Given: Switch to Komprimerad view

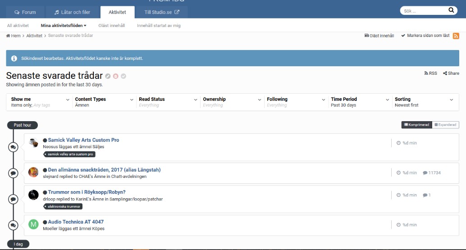Looking at the screenshot, I should 416,125.
